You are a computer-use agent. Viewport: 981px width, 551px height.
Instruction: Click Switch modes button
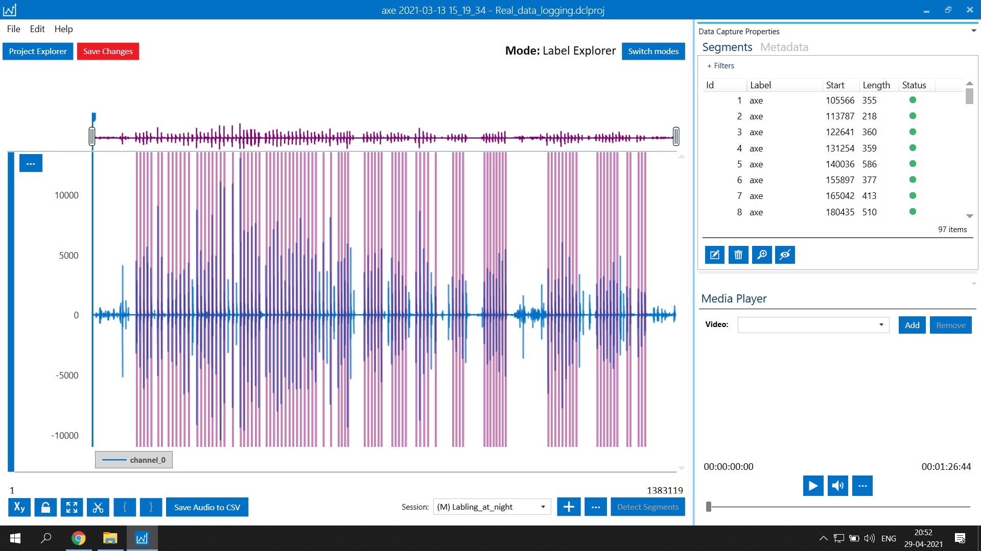click(653, 51)
